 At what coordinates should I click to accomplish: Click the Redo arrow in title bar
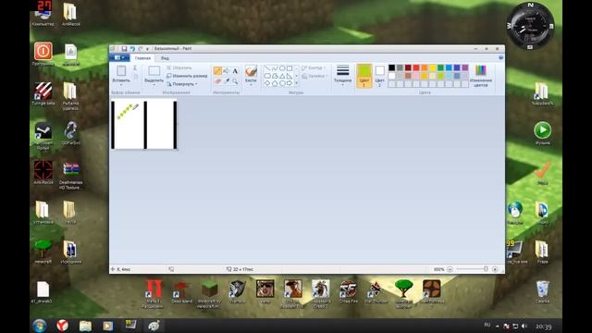pos(141,49)
